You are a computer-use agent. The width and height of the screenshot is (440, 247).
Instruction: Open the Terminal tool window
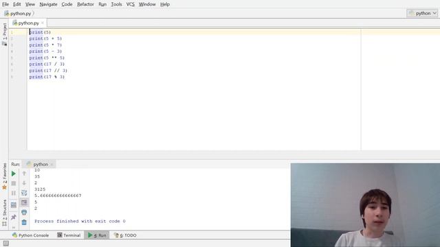(69, 235)
